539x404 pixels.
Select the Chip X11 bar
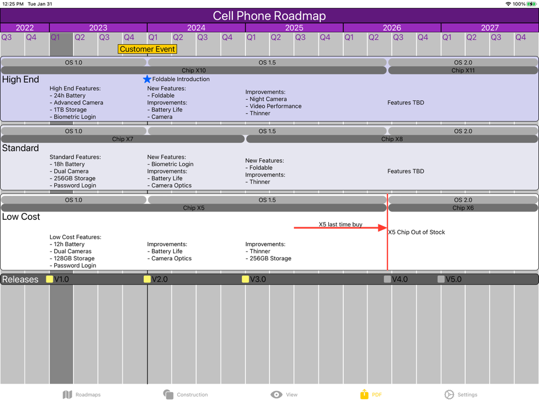click(x=463, y=71)
